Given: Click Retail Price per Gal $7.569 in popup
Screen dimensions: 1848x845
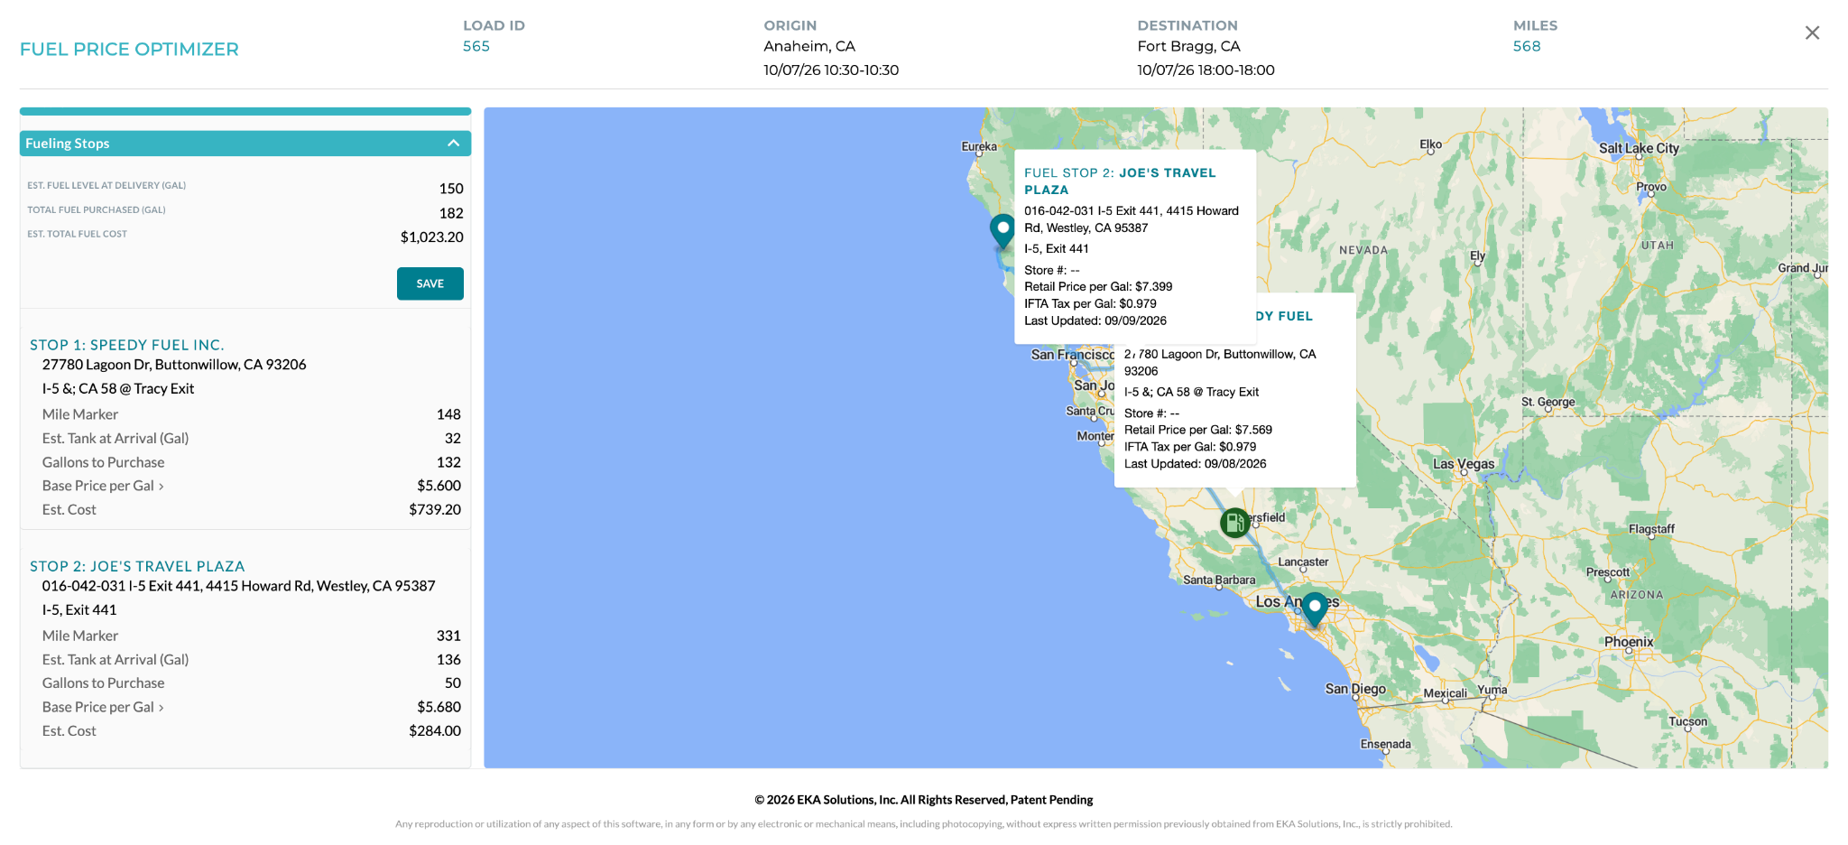Looking at the screenshot, I should click(1198, 430).
